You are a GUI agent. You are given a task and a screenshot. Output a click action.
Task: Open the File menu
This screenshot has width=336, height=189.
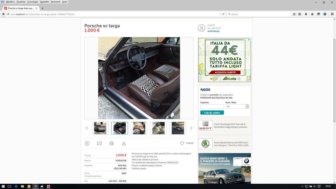point(3,2)
